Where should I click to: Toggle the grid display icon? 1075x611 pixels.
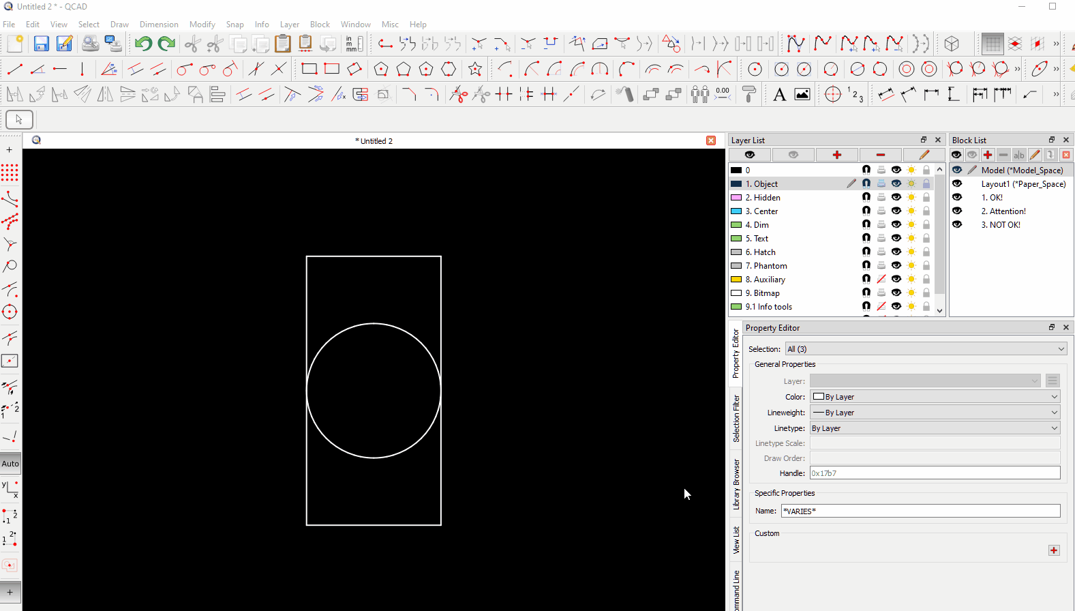(x=992, y=44)
